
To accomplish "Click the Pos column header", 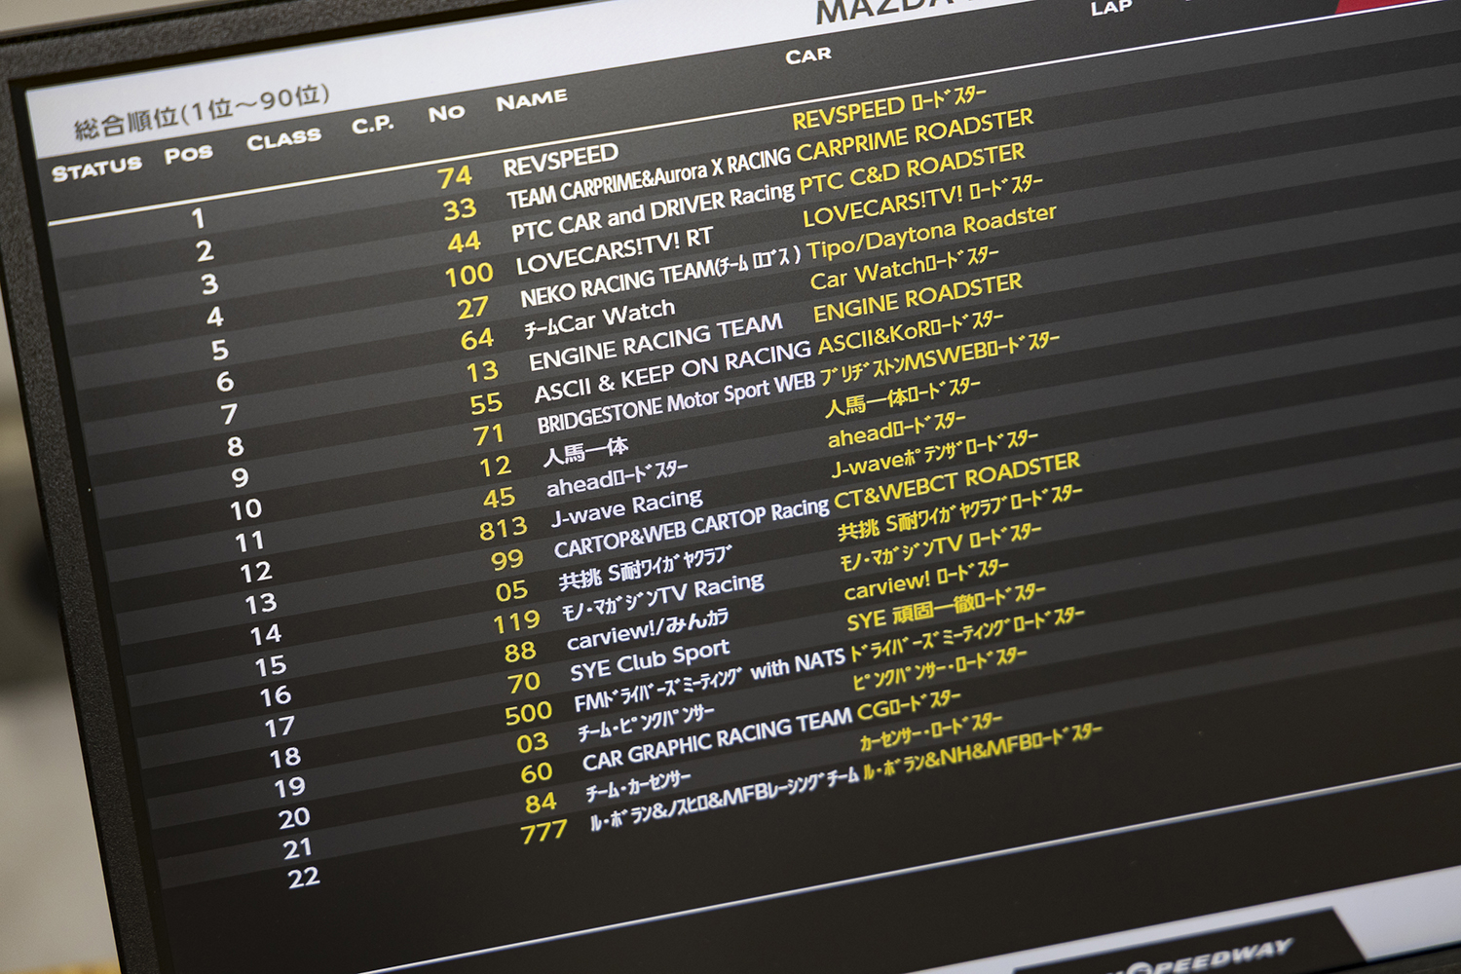I will tap(188, 154).
